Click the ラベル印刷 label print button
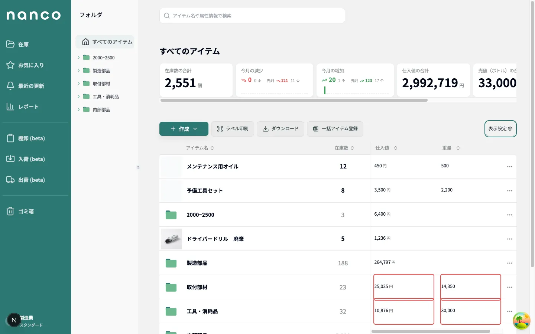This screenshot has width=535, height=334. click(233, 129)
